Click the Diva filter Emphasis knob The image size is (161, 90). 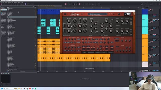pos(106,28)
